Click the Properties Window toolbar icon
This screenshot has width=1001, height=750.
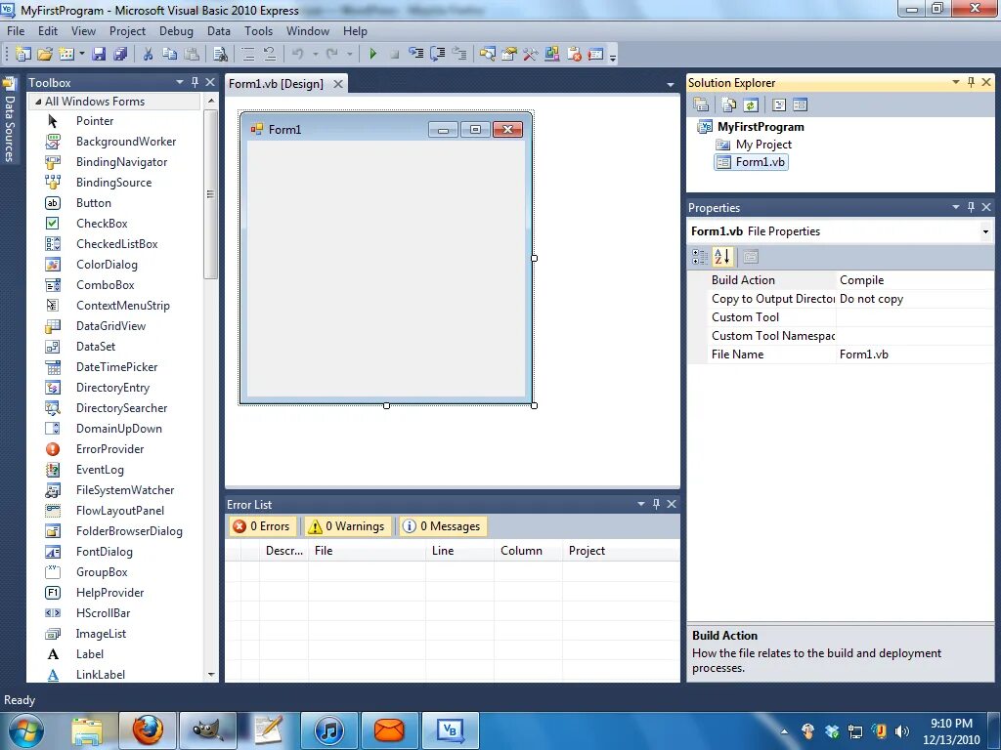pos(508,55)
